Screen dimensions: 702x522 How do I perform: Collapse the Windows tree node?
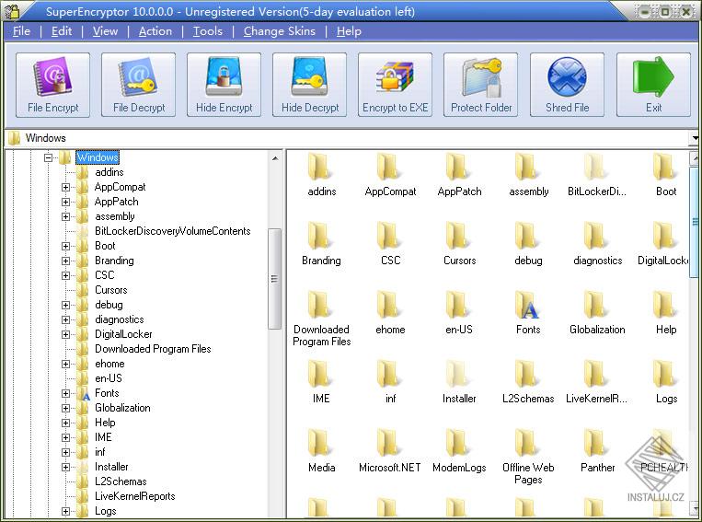[48, 157]
